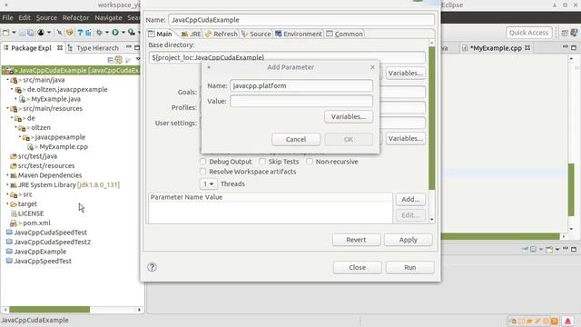The image size is (581, 327).
Task: Click the open console icon in bottom panel
Action: click(x=549, y=249)
